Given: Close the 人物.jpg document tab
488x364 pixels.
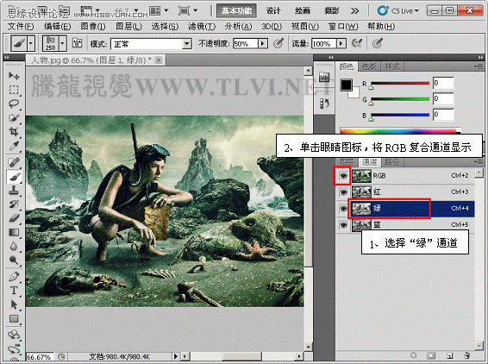Looking at the screenshot, I should point(159,60).
